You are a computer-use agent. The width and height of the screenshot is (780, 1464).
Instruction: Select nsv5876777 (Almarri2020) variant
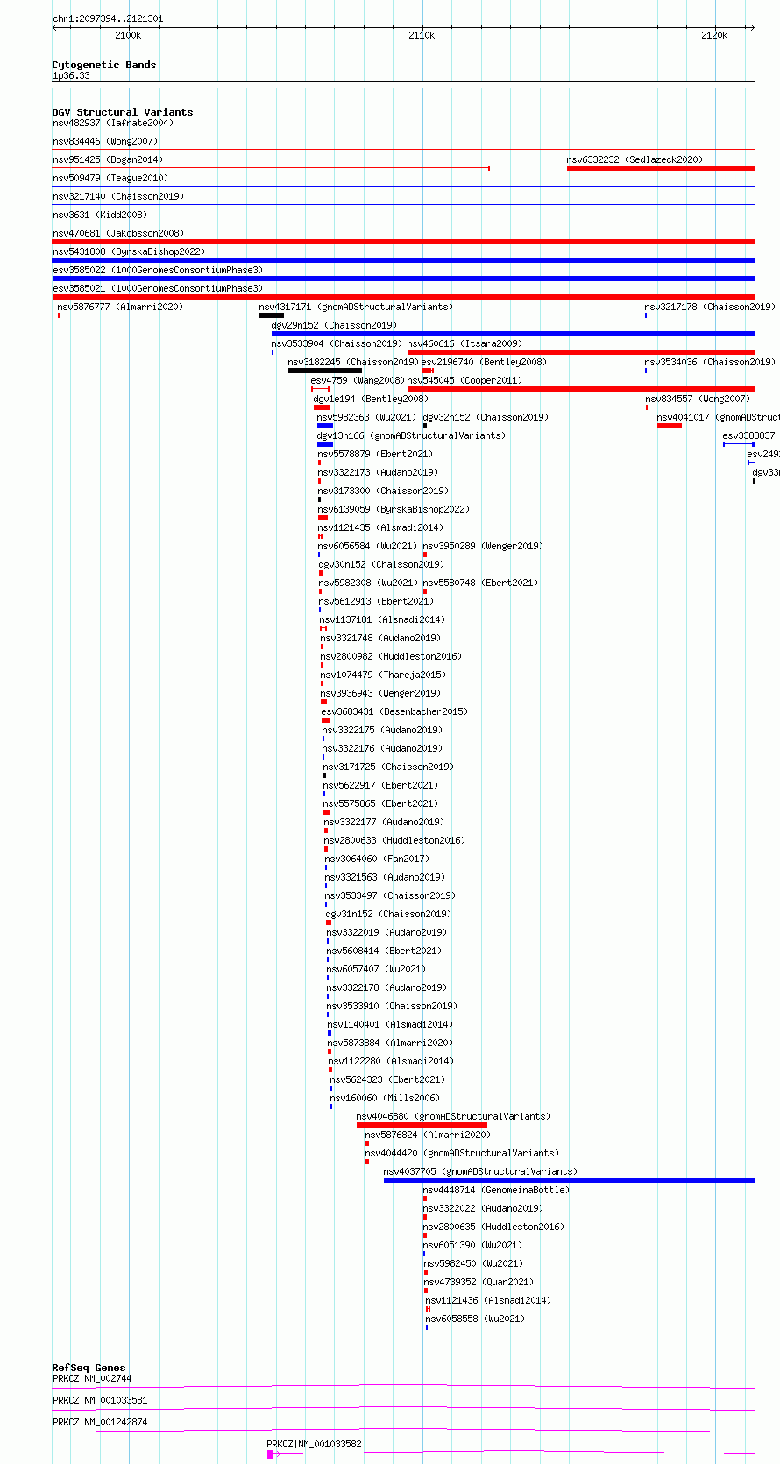(121, 307)
